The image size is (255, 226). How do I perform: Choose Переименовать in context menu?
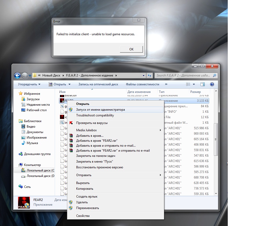click(116, 208)
